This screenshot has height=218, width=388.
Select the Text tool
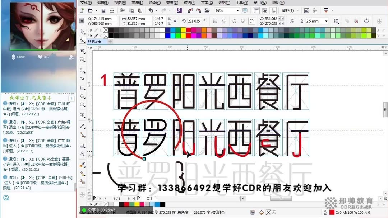[83, 113]
